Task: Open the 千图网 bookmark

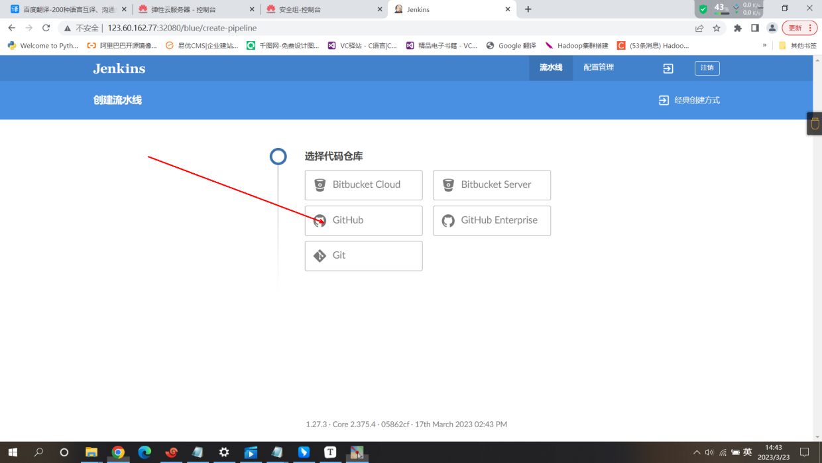Action: [283, 46]
